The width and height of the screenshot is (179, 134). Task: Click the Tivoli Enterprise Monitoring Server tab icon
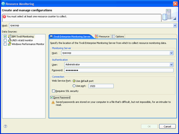pyautogui.click(x=51, y=37)
